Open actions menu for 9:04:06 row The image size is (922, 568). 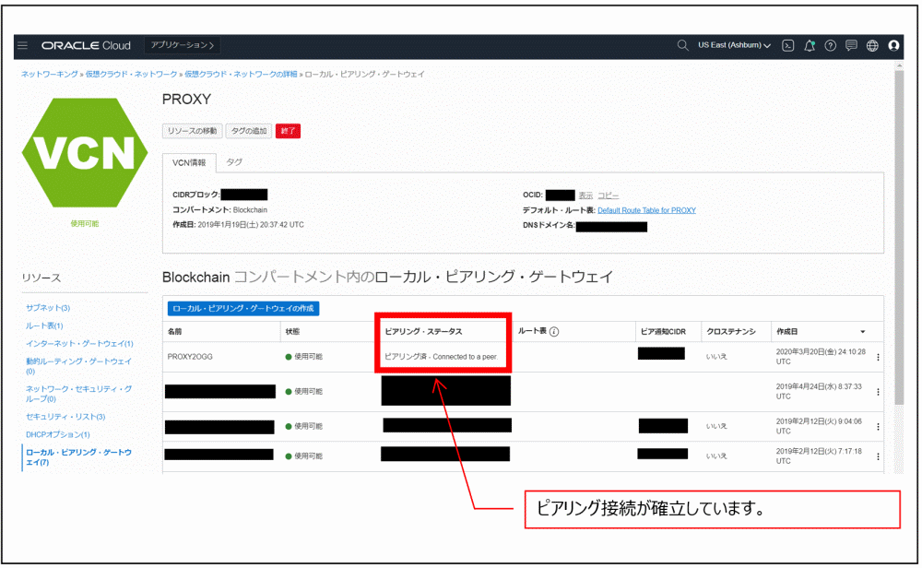tap(878, 426)
